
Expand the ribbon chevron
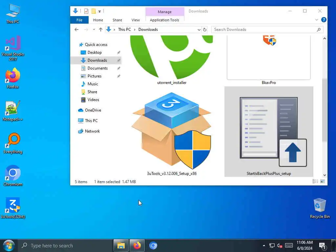[317, 20]
